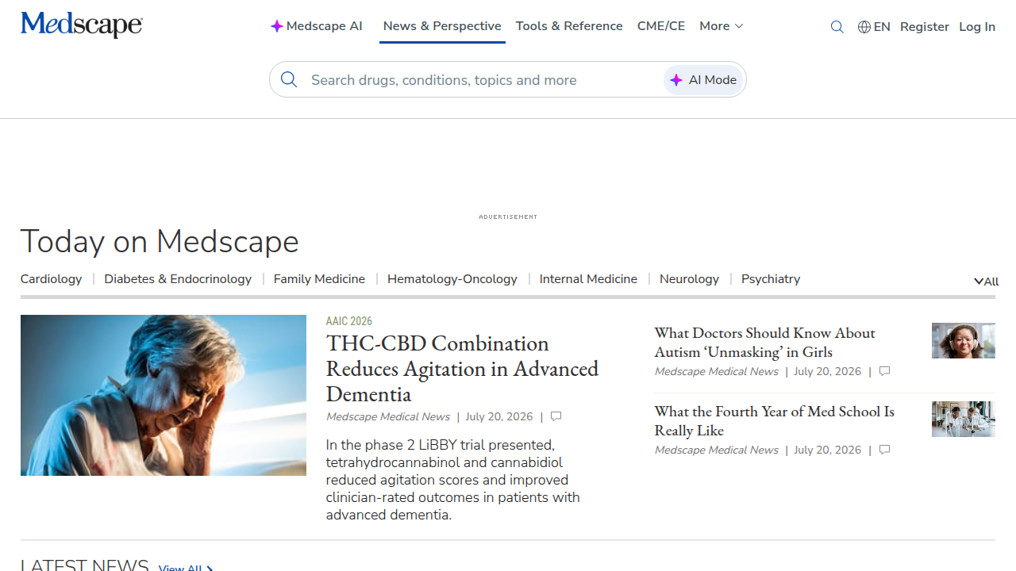Viewport: 1016px width, 571px height.
Task: Click the globe language icon
Action: [x=864, y=27]
